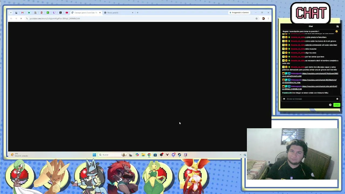The image size is (345, 194).
Task: Open a new browser tab
Action: 137,13
